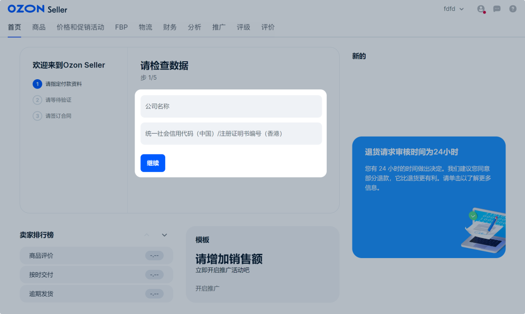Select step 3 请签订合同 circle
Image resolution: width=525 pixels, height=314 pixels.
click(37, 116)
